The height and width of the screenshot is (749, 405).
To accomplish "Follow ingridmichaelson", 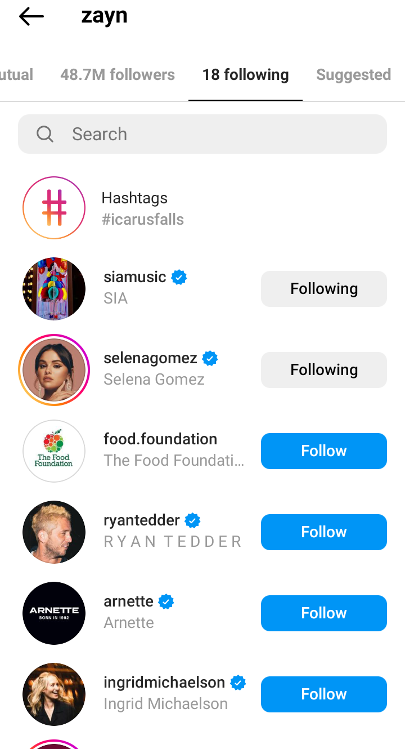I will pyautogui.click(x=323, y=694).
